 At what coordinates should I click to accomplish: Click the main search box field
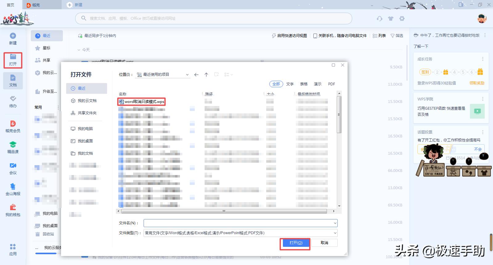click(x=214, y=18)
